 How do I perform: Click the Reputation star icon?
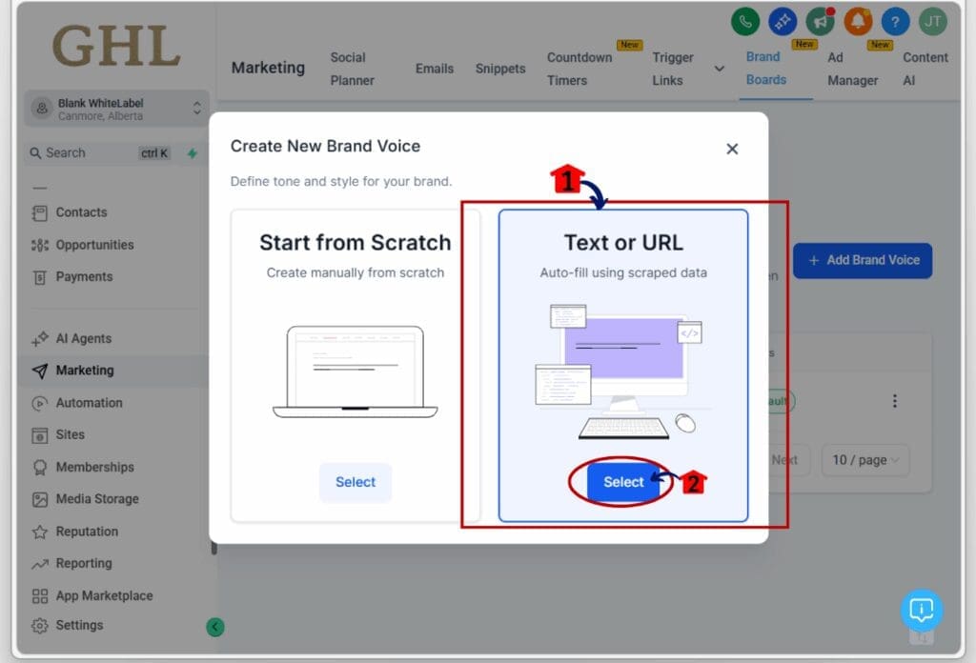pos(40,532)
